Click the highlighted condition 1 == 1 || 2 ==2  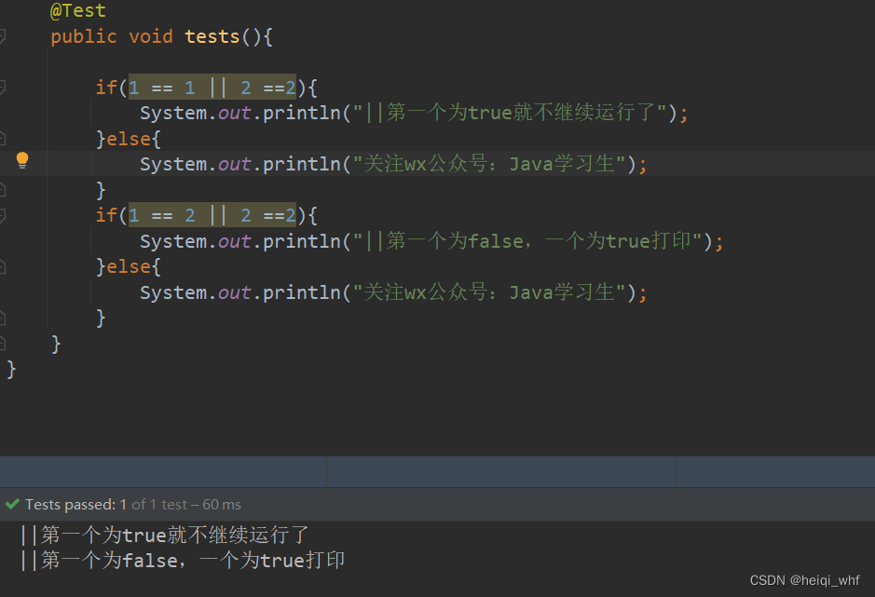(x=212, y=87)
